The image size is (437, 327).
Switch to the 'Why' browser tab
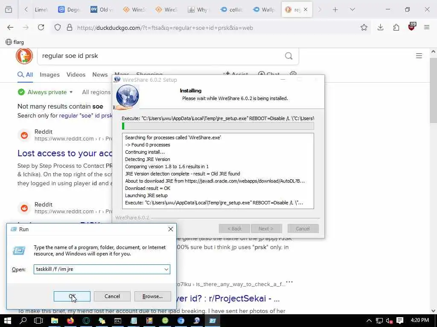(198, 9)
